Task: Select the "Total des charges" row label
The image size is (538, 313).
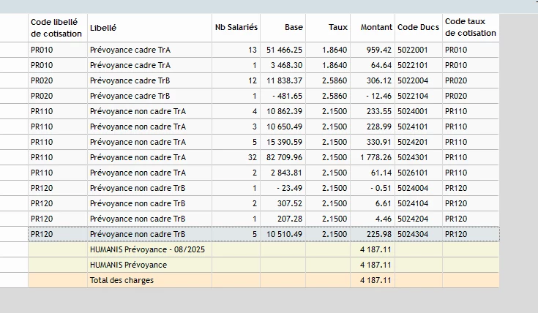Action: [122, 280]
